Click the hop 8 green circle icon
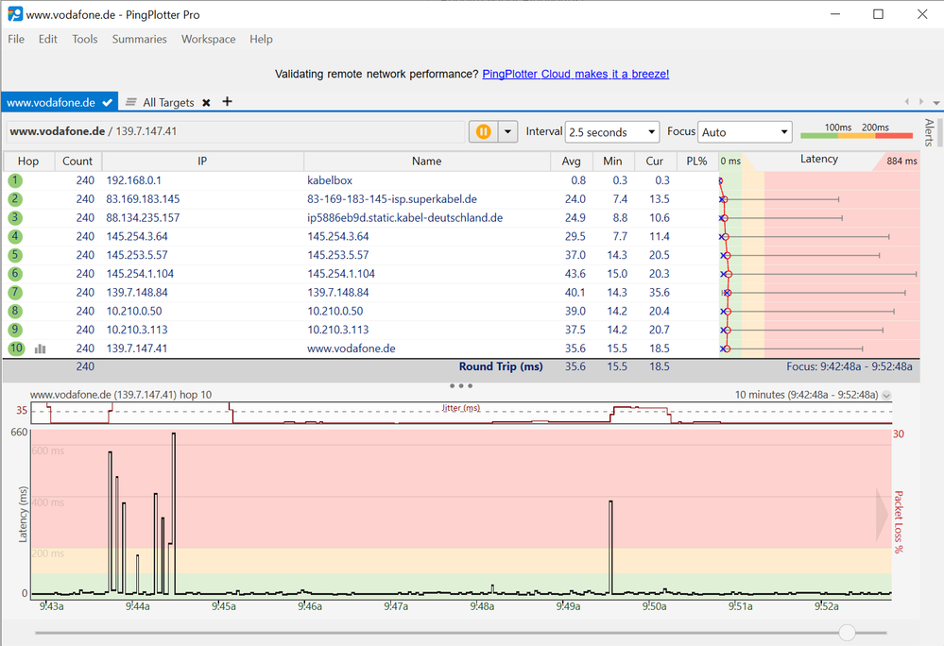This screenshot has height=646, width=944. [x=15, y=311]
